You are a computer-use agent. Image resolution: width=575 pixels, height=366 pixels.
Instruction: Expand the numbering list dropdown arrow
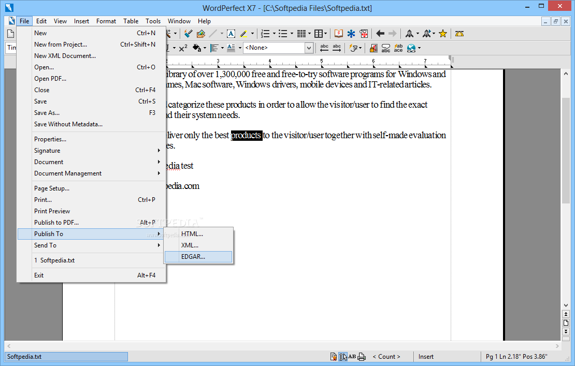[x=274, y=34]
